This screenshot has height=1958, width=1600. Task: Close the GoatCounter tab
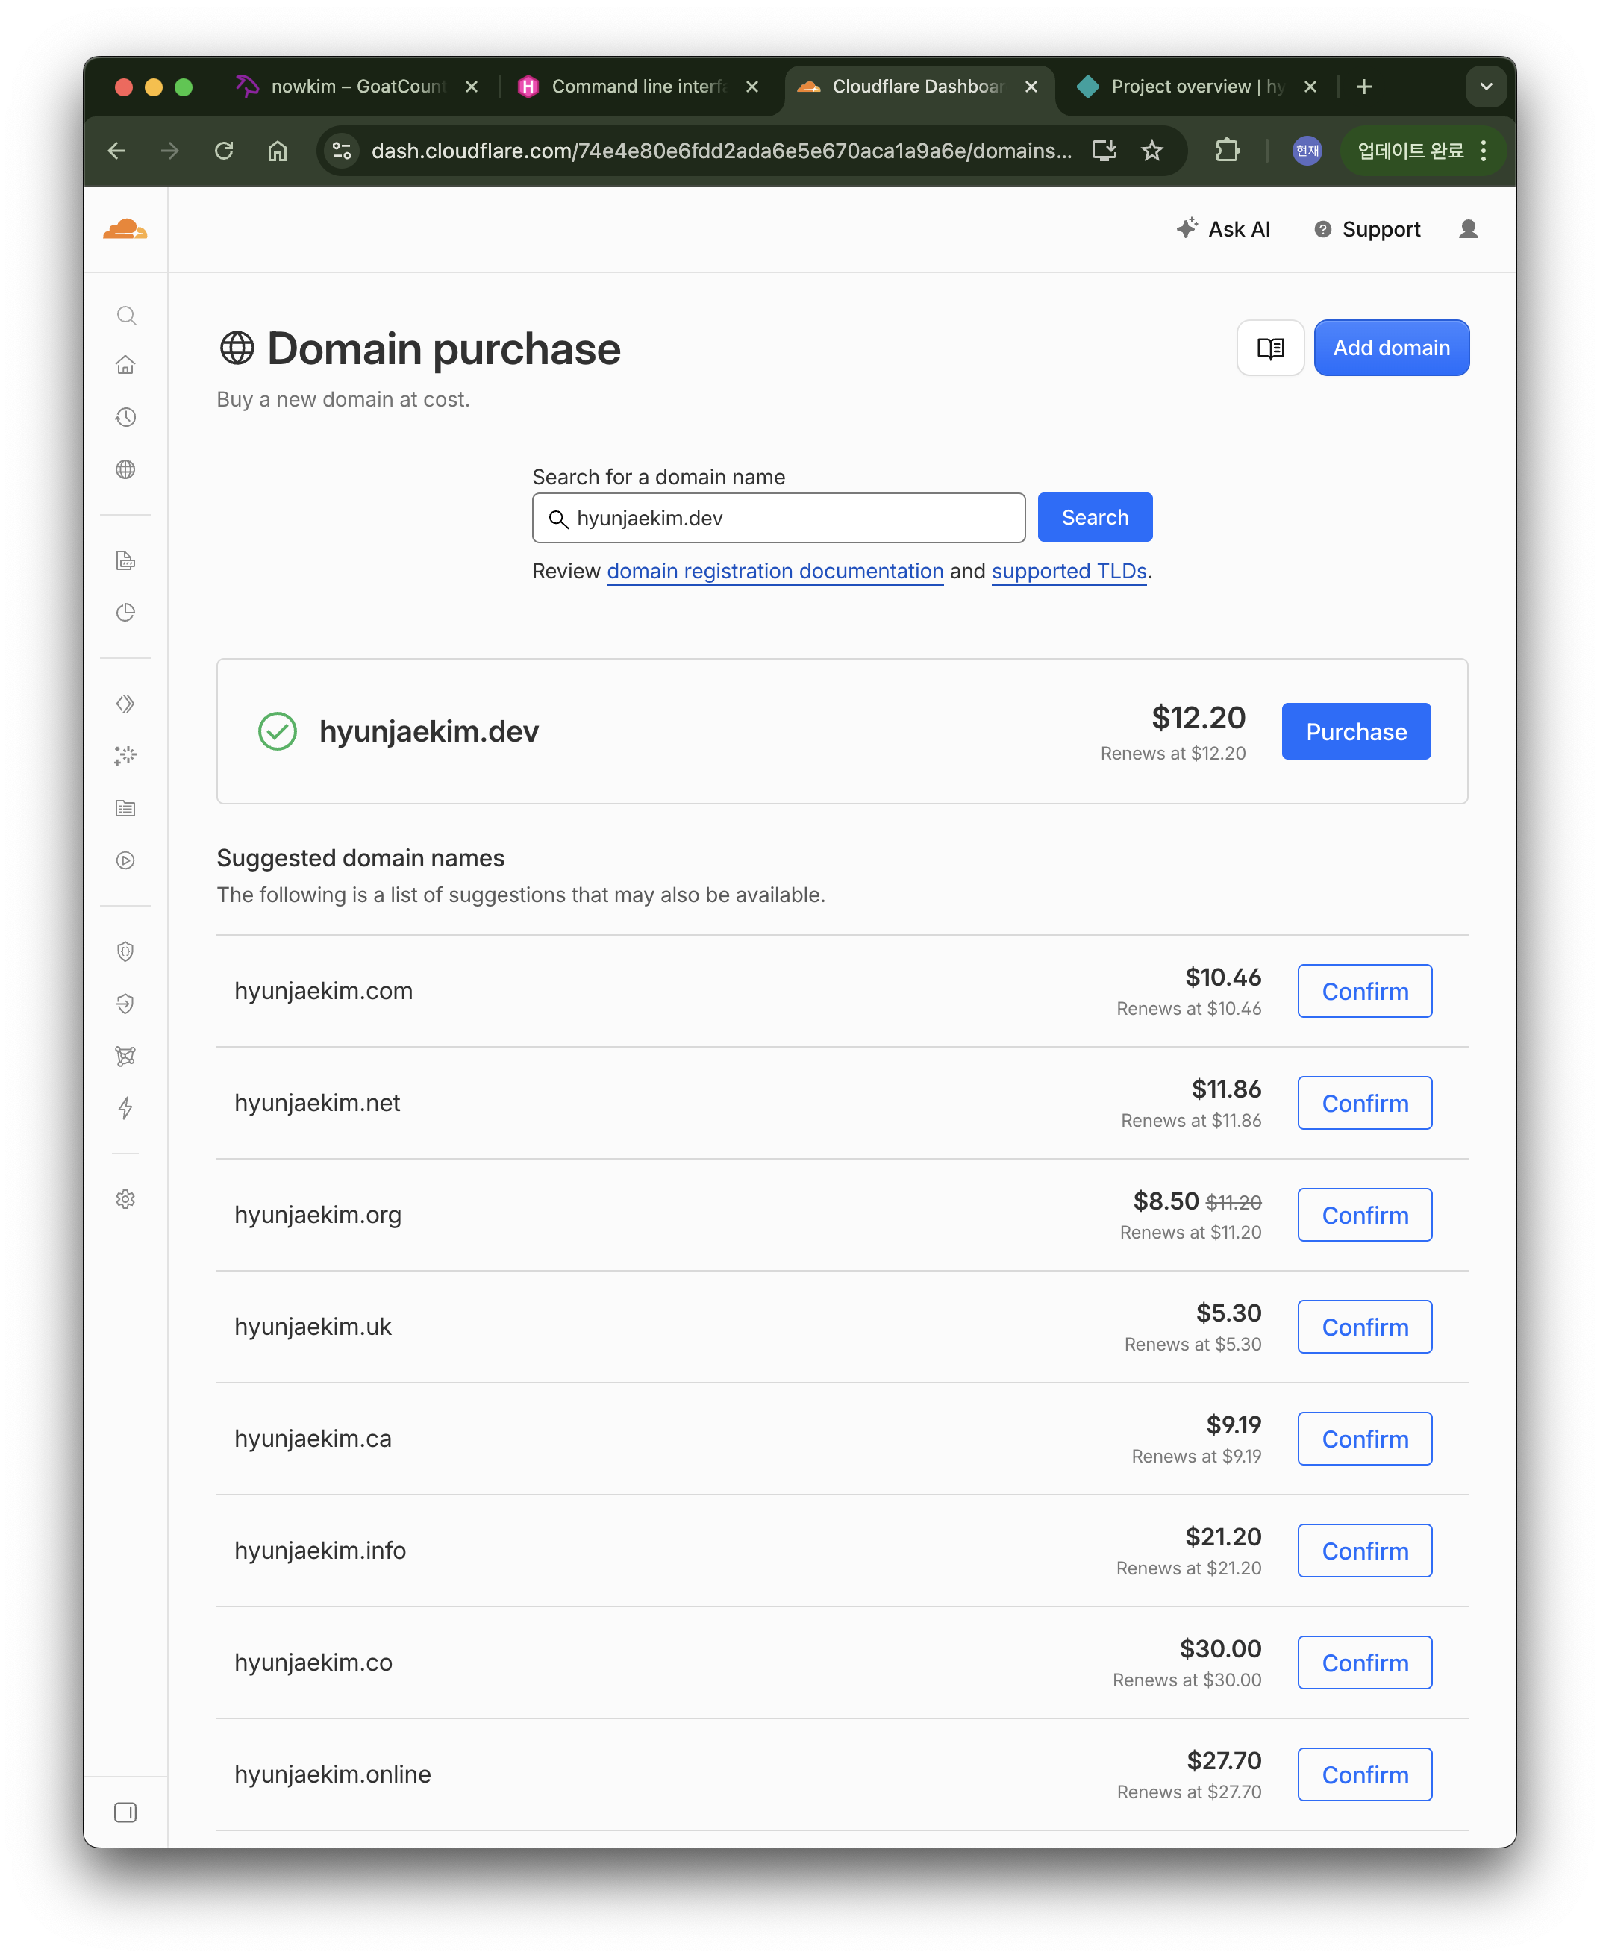click(472, 87)
